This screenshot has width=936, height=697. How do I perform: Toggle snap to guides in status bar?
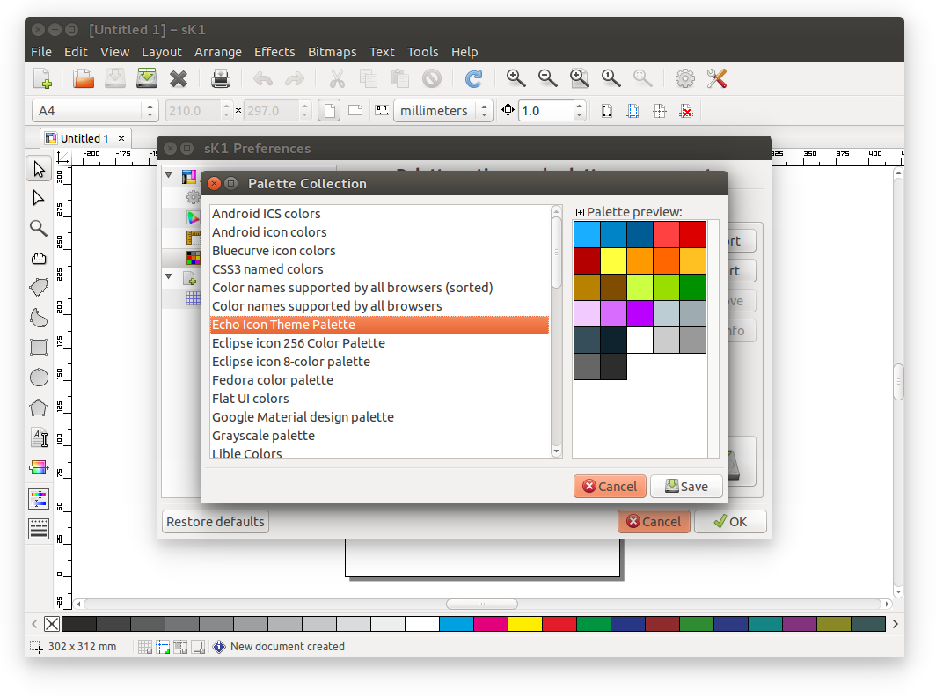[x=163, y=647]
